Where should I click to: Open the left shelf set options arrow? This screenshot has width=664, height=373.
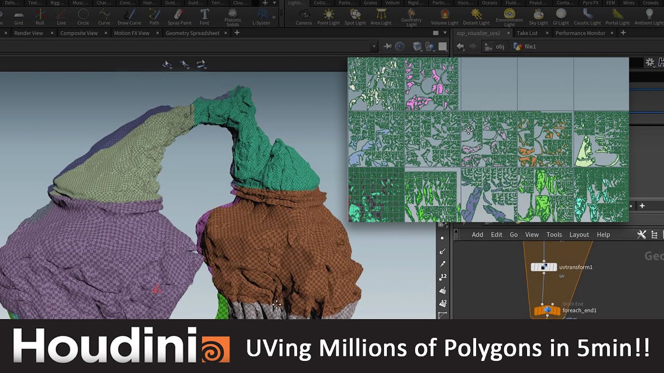pyautogui.click(x=274, y=3)
